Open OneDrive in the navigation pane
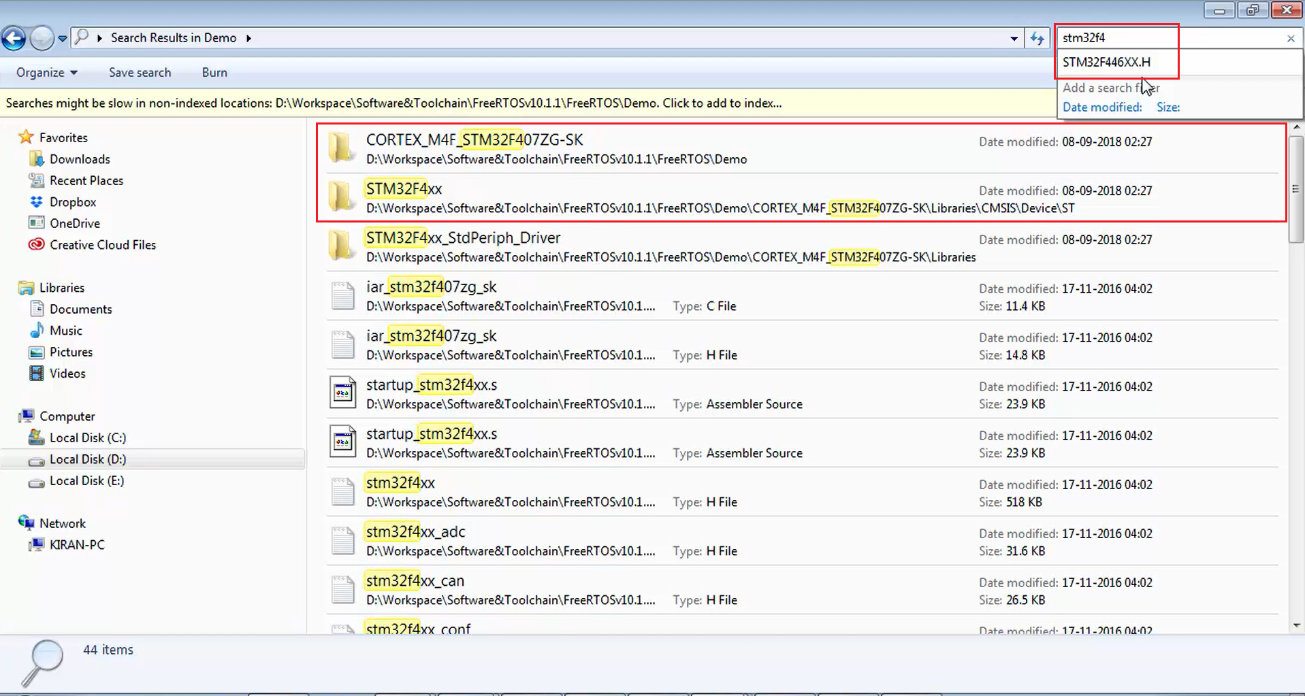Screen dimensions: 1305x696 click(75, 223)
